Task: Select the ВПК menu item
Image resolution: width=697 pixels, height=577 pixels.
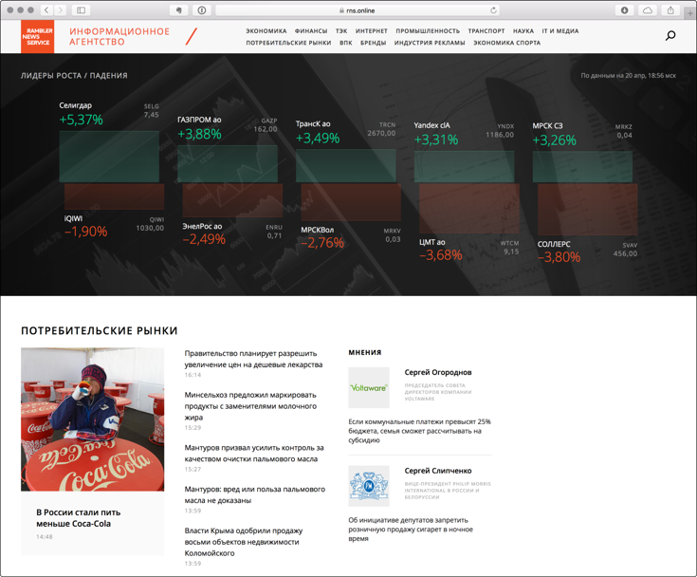Action: (346, 43)
